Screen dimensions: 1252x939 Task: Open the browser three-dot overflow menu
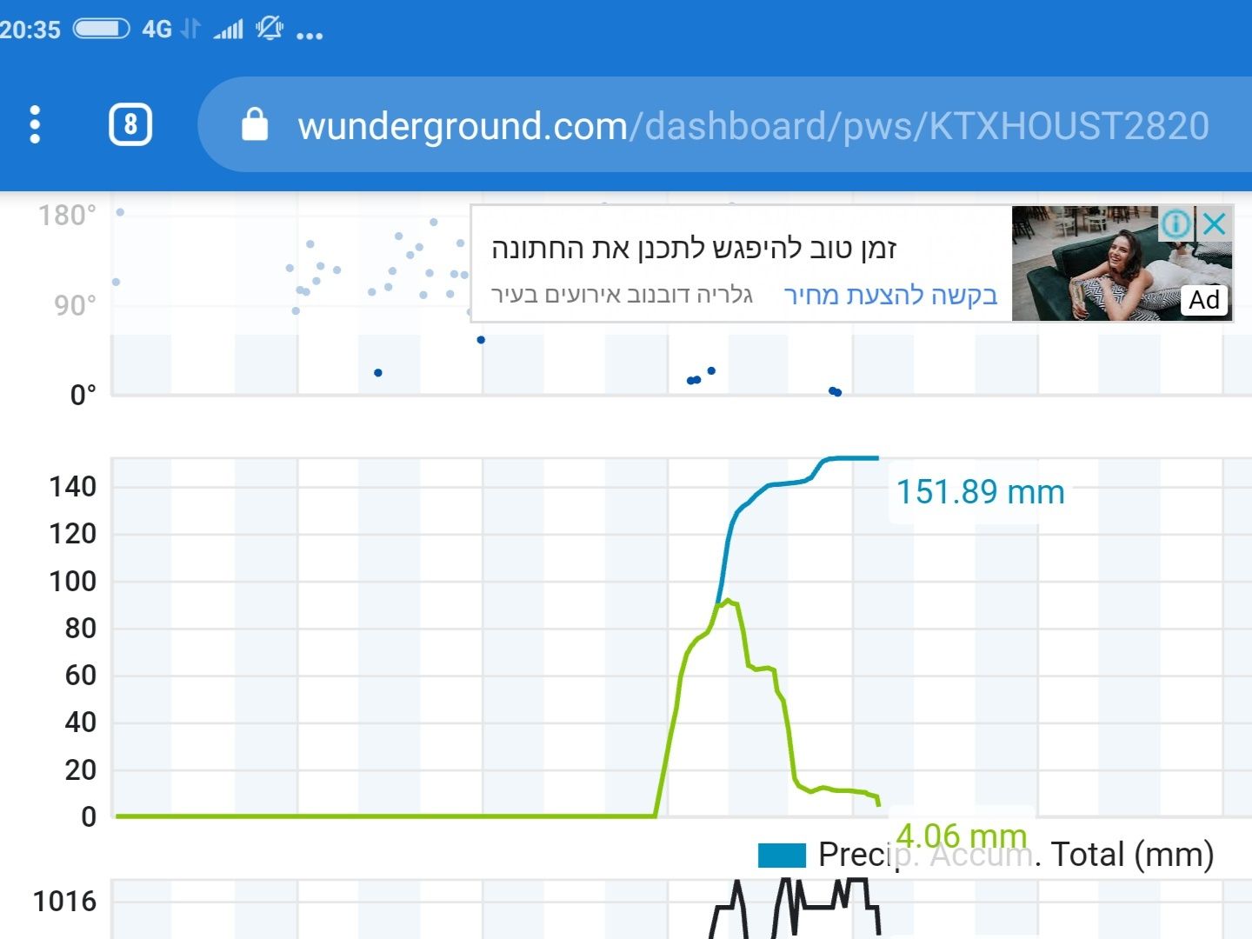[35, 125]
